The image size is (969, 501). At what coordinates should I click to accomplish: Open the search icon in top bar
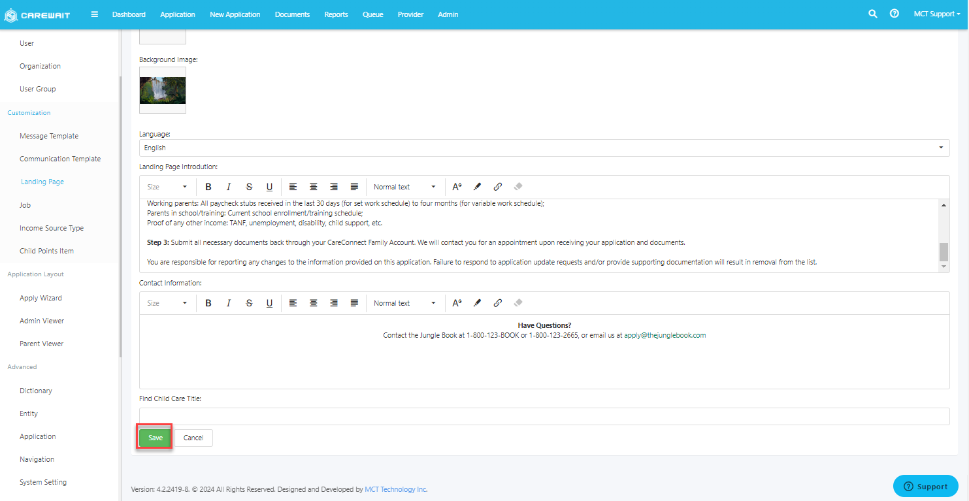[x=872, y=14]
